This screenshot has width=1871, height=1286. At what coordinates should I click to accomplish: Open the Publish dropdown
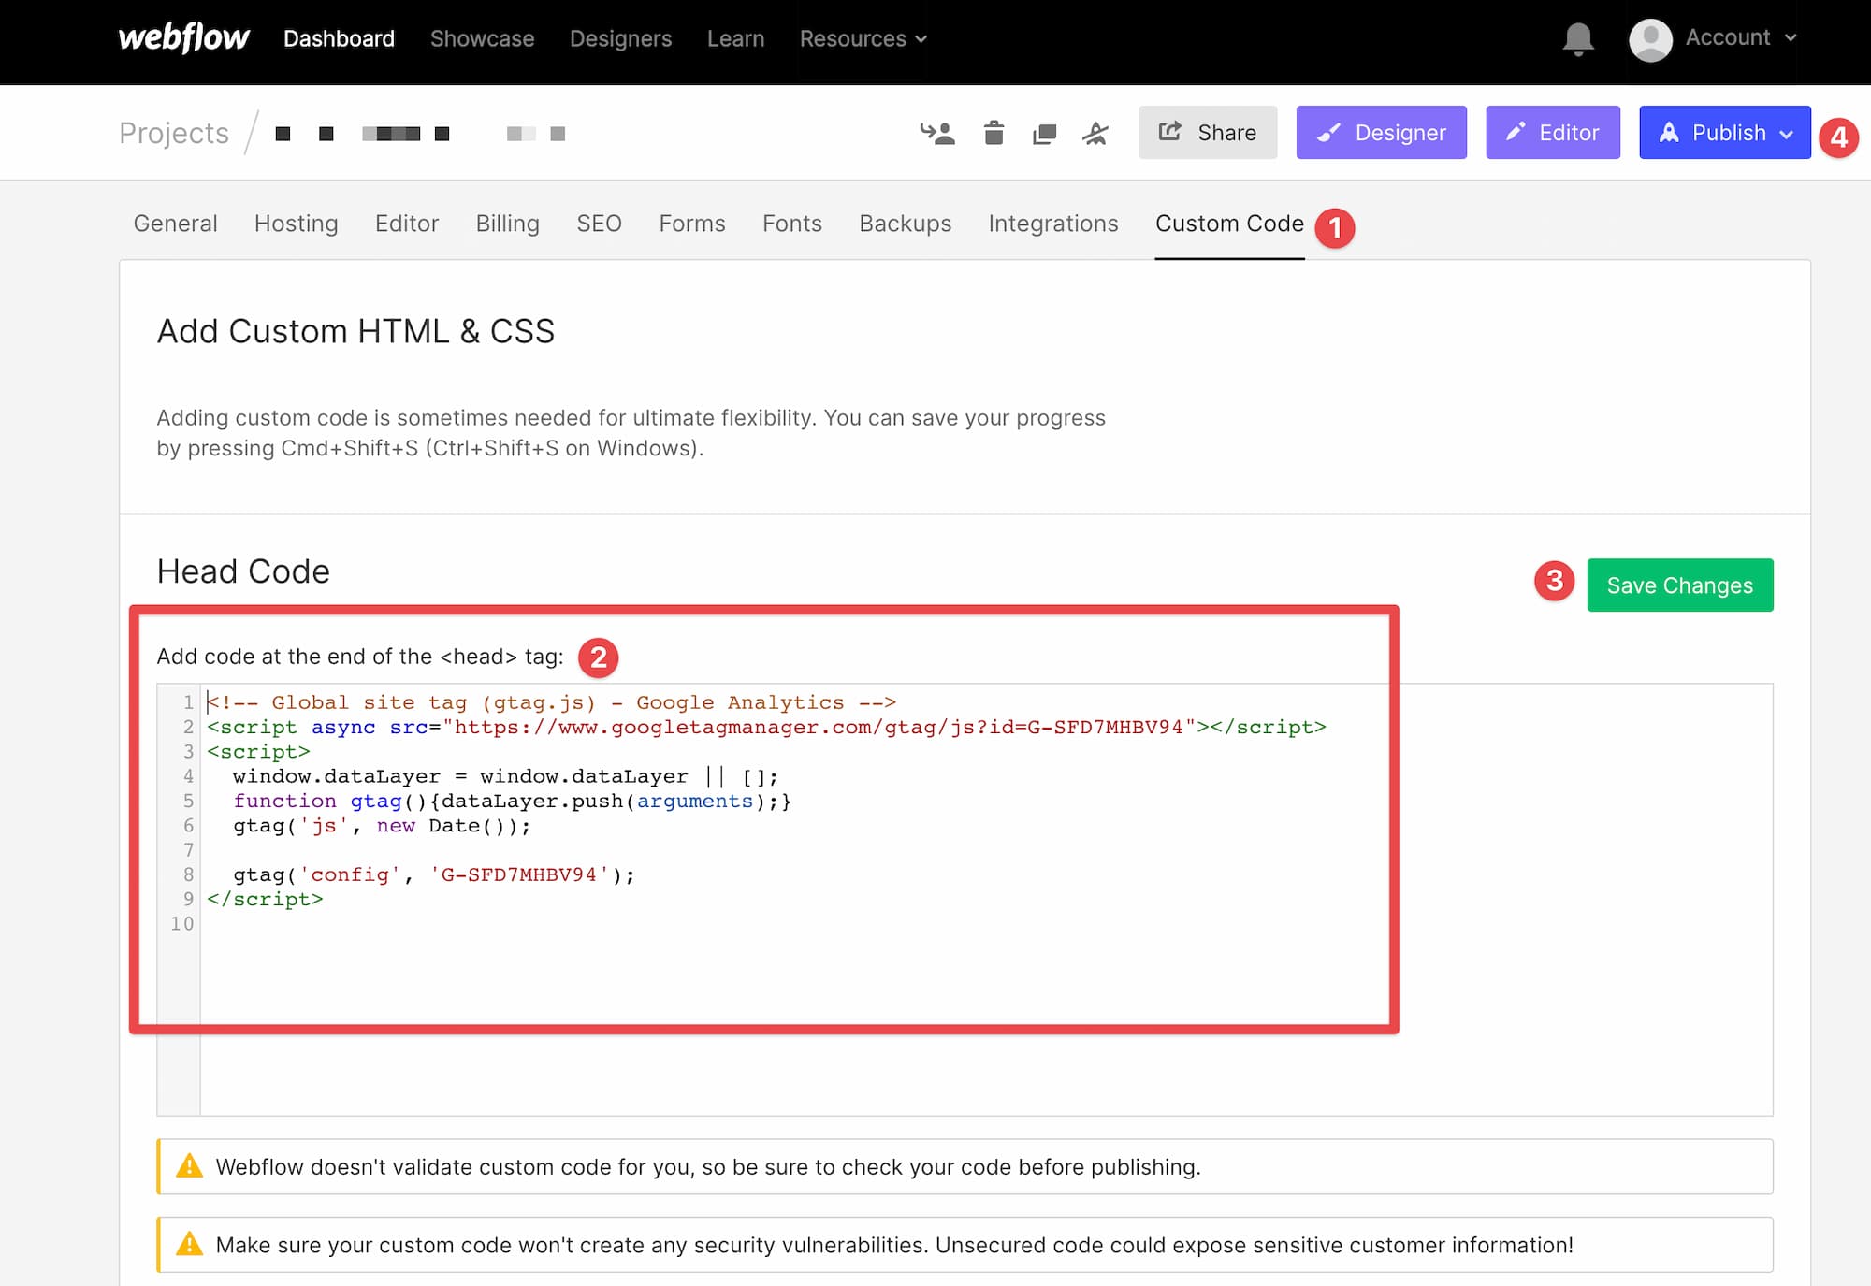pyautogui.click(x=1724, y=133)
